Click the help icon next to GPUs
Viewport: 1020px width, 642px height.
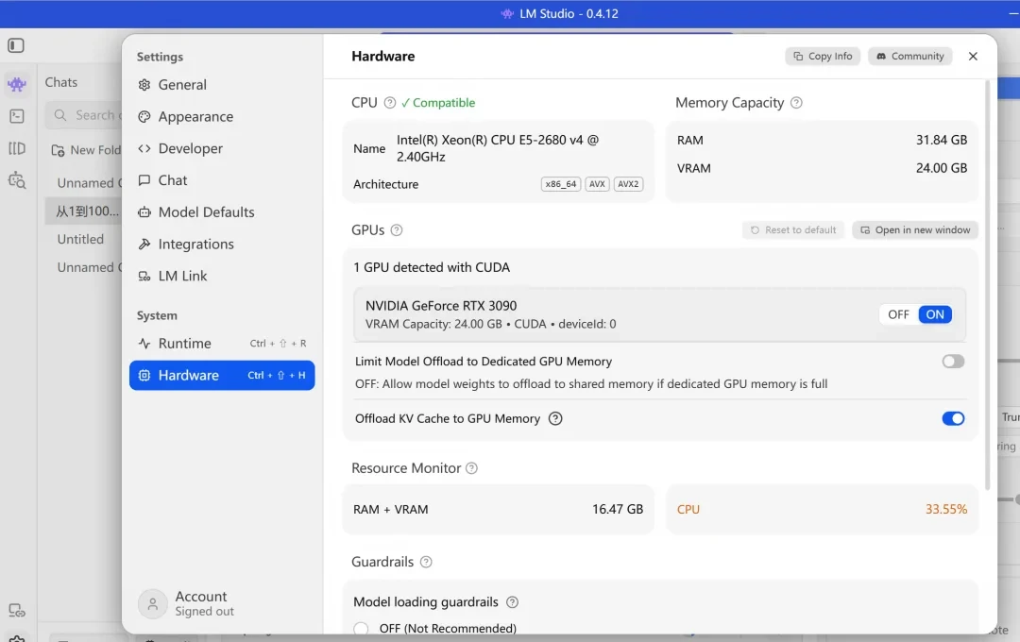397,230
